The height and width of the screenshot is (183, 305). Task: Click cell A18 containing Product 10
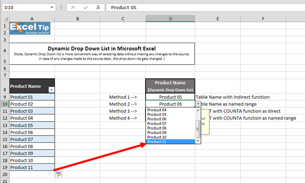click(x=32, y=160)
